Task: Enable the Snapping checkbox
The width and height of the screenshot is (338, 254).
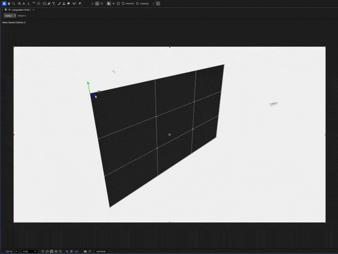Action: (x=137, y=3)
